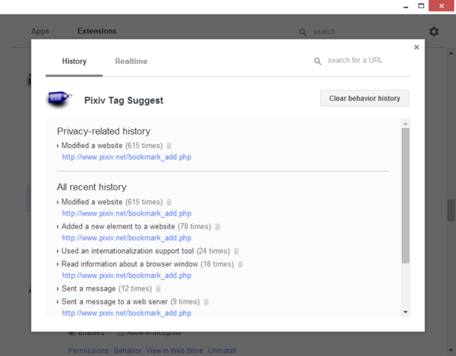Open bookmark_add.php link under Sent message to web server

tap(126, 313)
